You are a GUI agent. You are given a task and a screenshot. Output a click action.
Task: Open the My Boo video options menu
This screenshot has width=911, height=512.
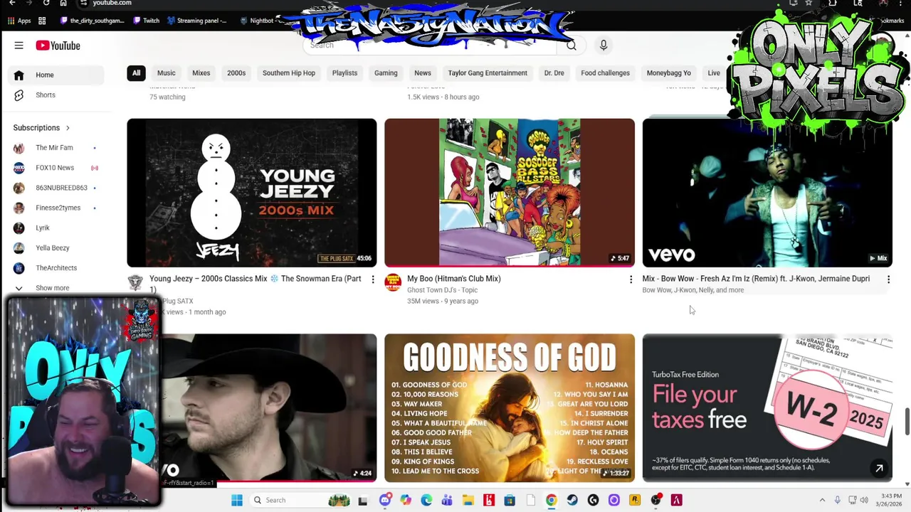click(631, 279)
